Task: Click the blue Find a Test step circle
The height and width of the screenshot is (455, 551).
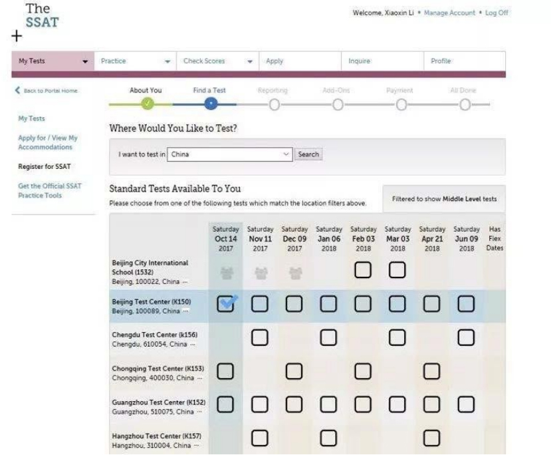Action: (211, 103)
